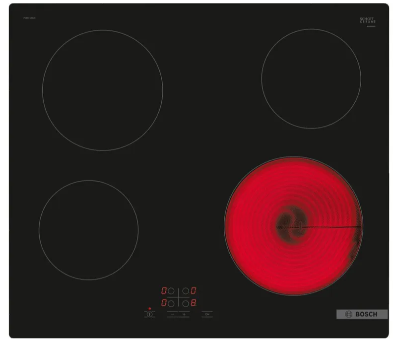Screen dimensions: 393x340
Task: Click the red power indicator light
Action: (x=149, y=308)
